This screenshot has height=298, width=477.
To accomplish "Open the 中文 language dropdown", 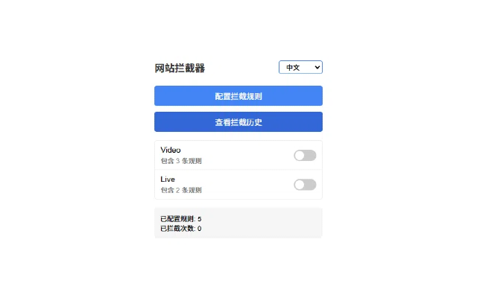I will [300, 67].
